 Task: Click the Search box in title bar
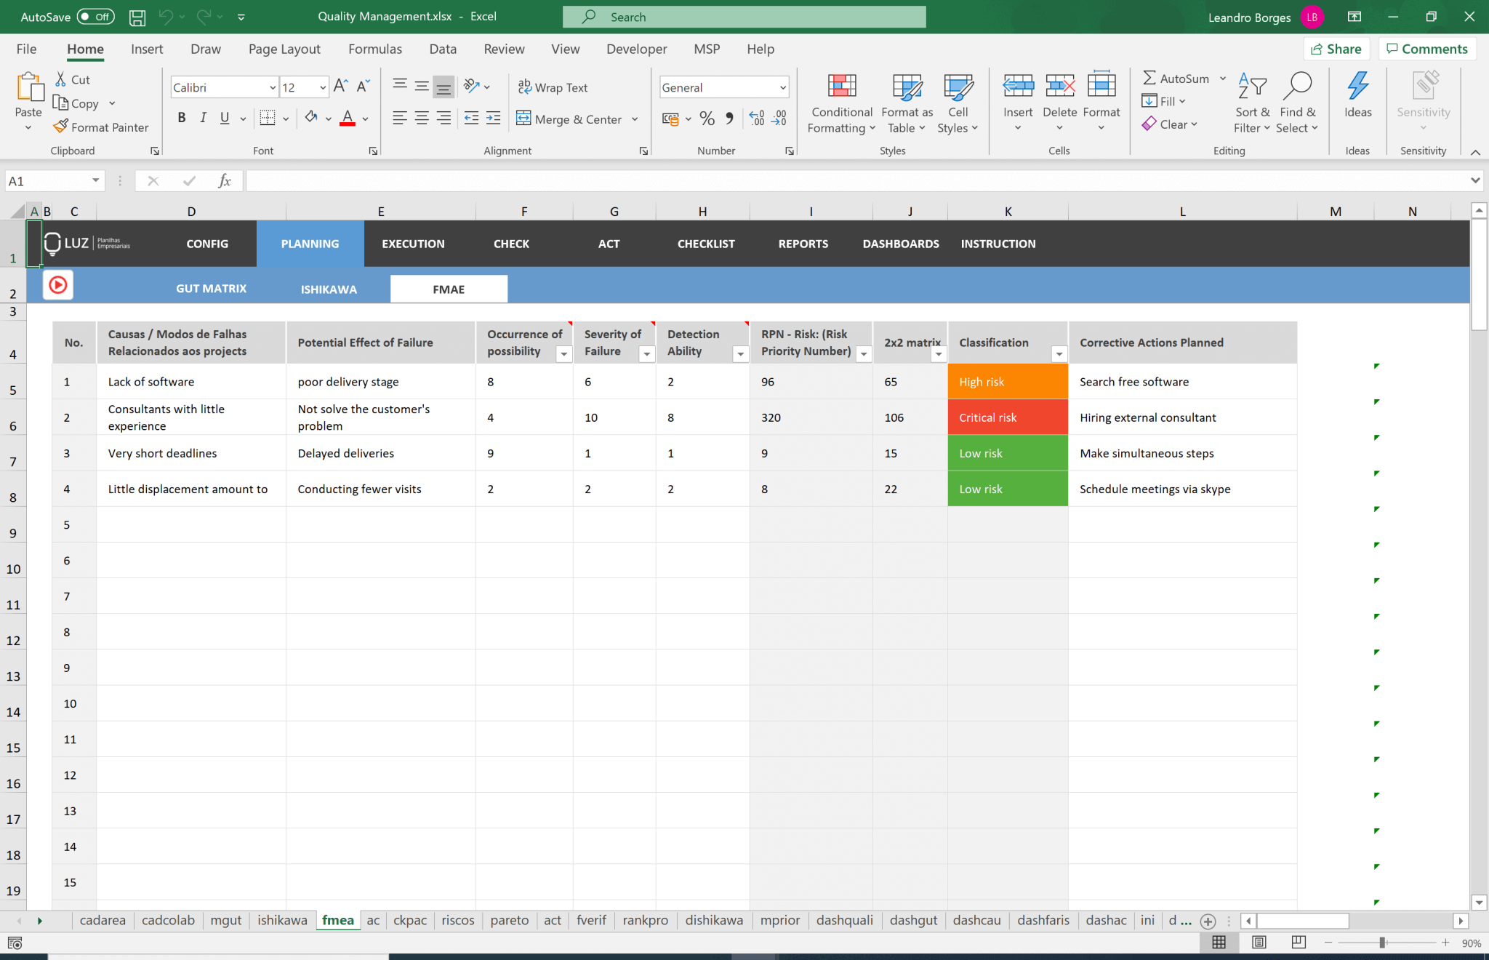(744, 17)
